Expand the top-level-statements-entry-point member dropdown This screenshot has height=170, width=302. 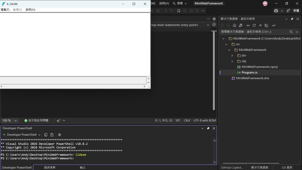tap(208, 25)
